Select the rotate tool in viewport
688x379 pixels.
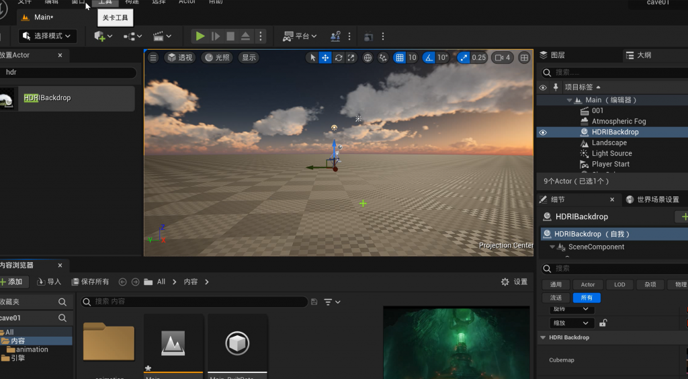click(x=339, y=58)
